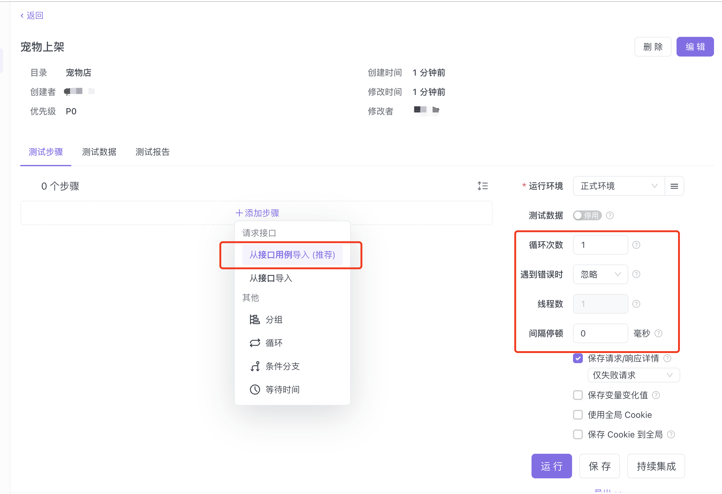Check the 使用全局 Cookie checkbox
The width and height of the screenshot is (722, 494).
click(x=578, y=415)
